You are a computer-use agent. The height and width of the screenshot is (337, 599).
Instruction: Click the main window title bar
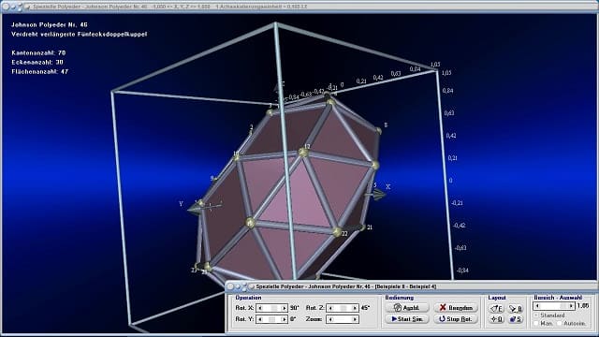point(299,7)
